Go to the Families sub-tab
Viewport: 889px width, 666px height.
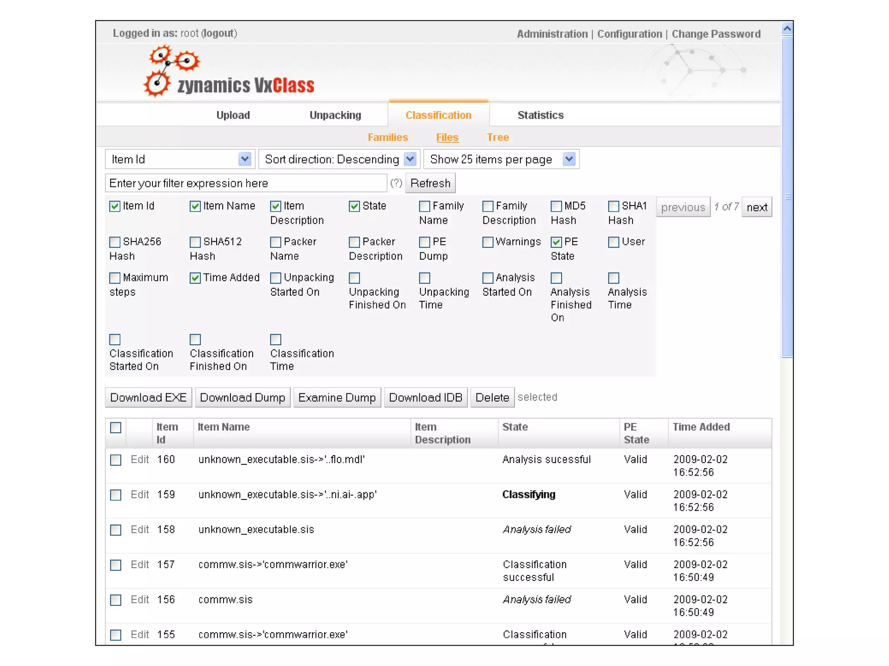388,137
